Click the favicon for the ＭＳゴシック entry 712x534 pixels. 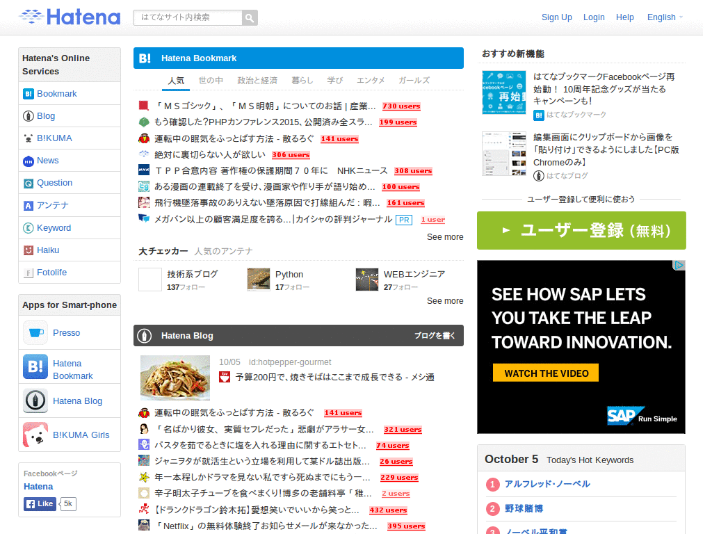pyautogui.click(x=143, y=106)
